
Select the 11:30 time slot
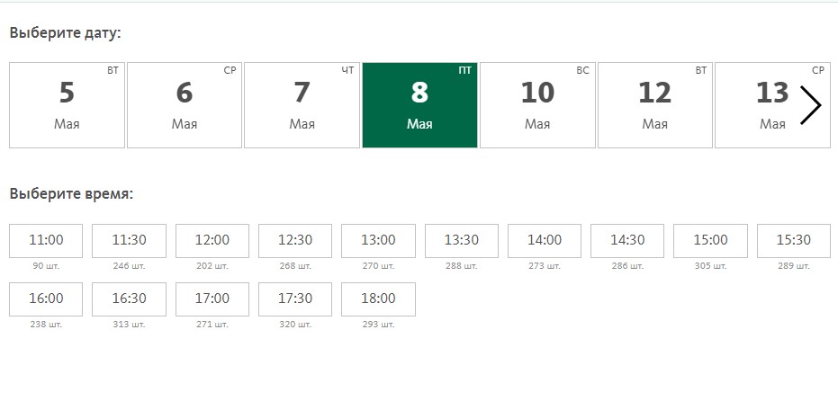pos(129,241)
